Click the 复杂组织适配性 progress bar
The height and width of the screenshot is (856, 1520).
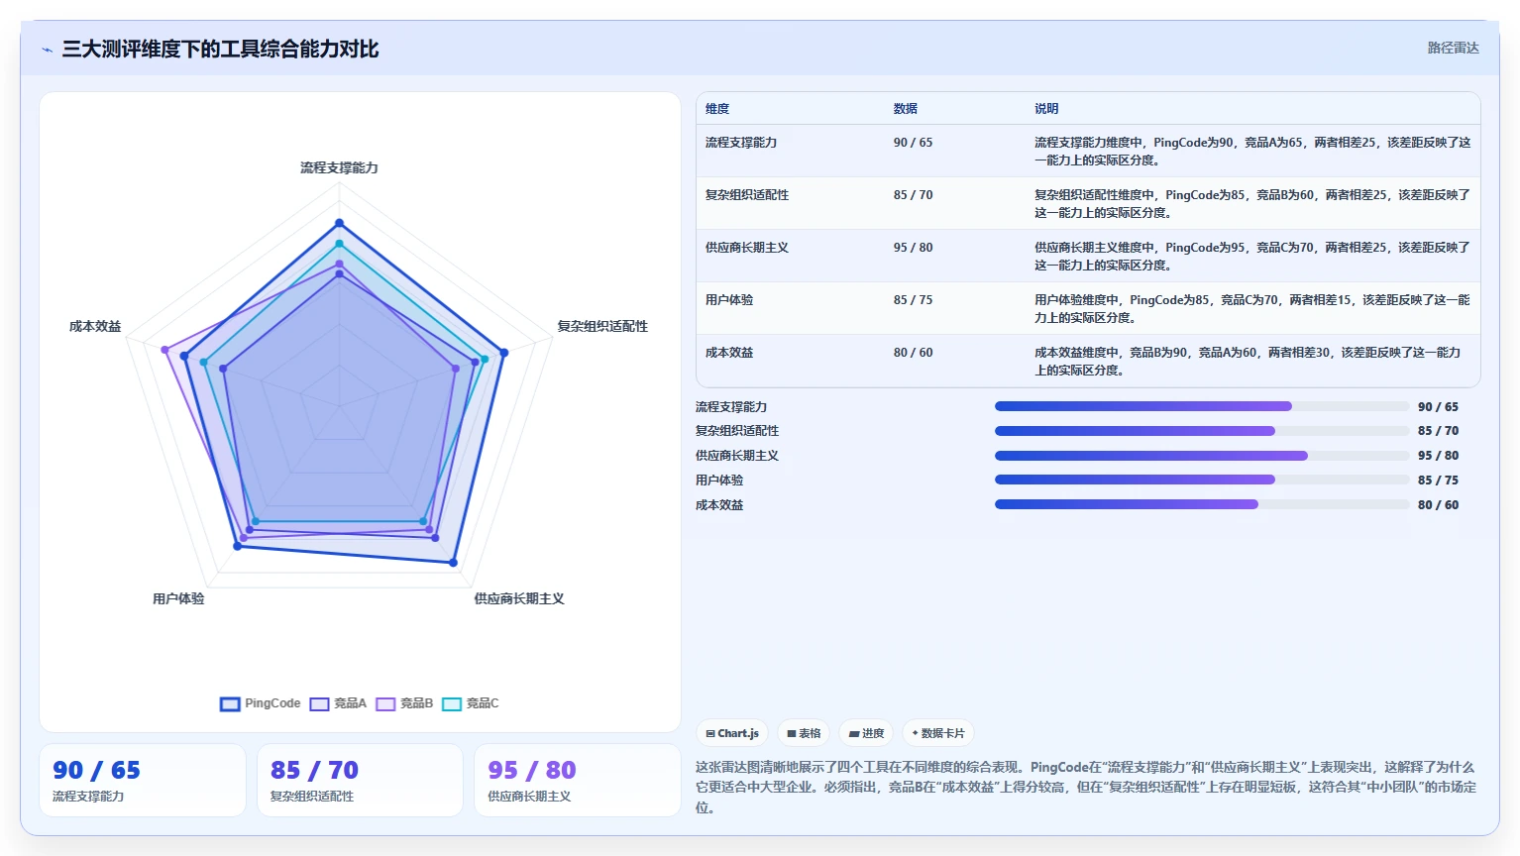click(x=1201, y=431)
